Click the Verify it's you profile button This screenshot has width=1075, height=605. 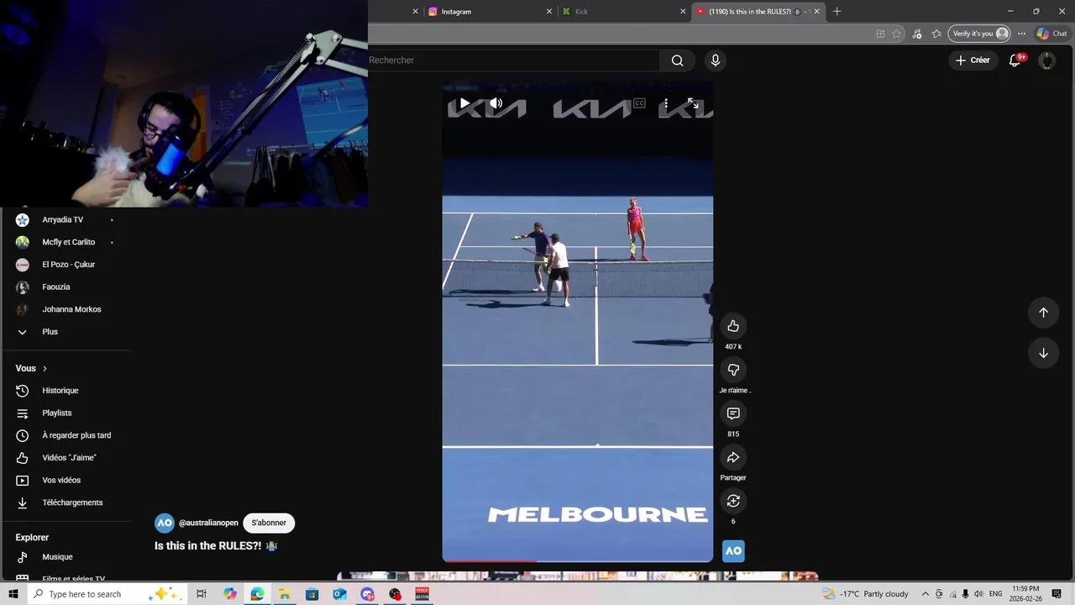coord(979,34)
